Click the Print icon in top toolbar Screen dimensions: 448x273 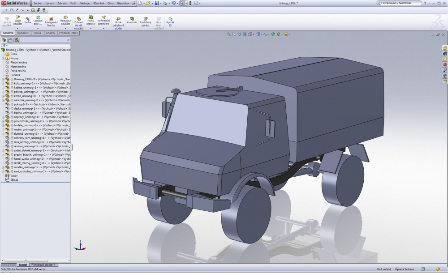coord(165,3)
